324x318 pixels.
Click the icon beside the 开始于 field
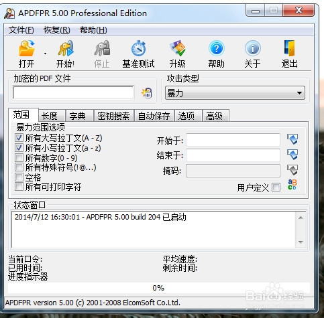click(x=292, y=139)
